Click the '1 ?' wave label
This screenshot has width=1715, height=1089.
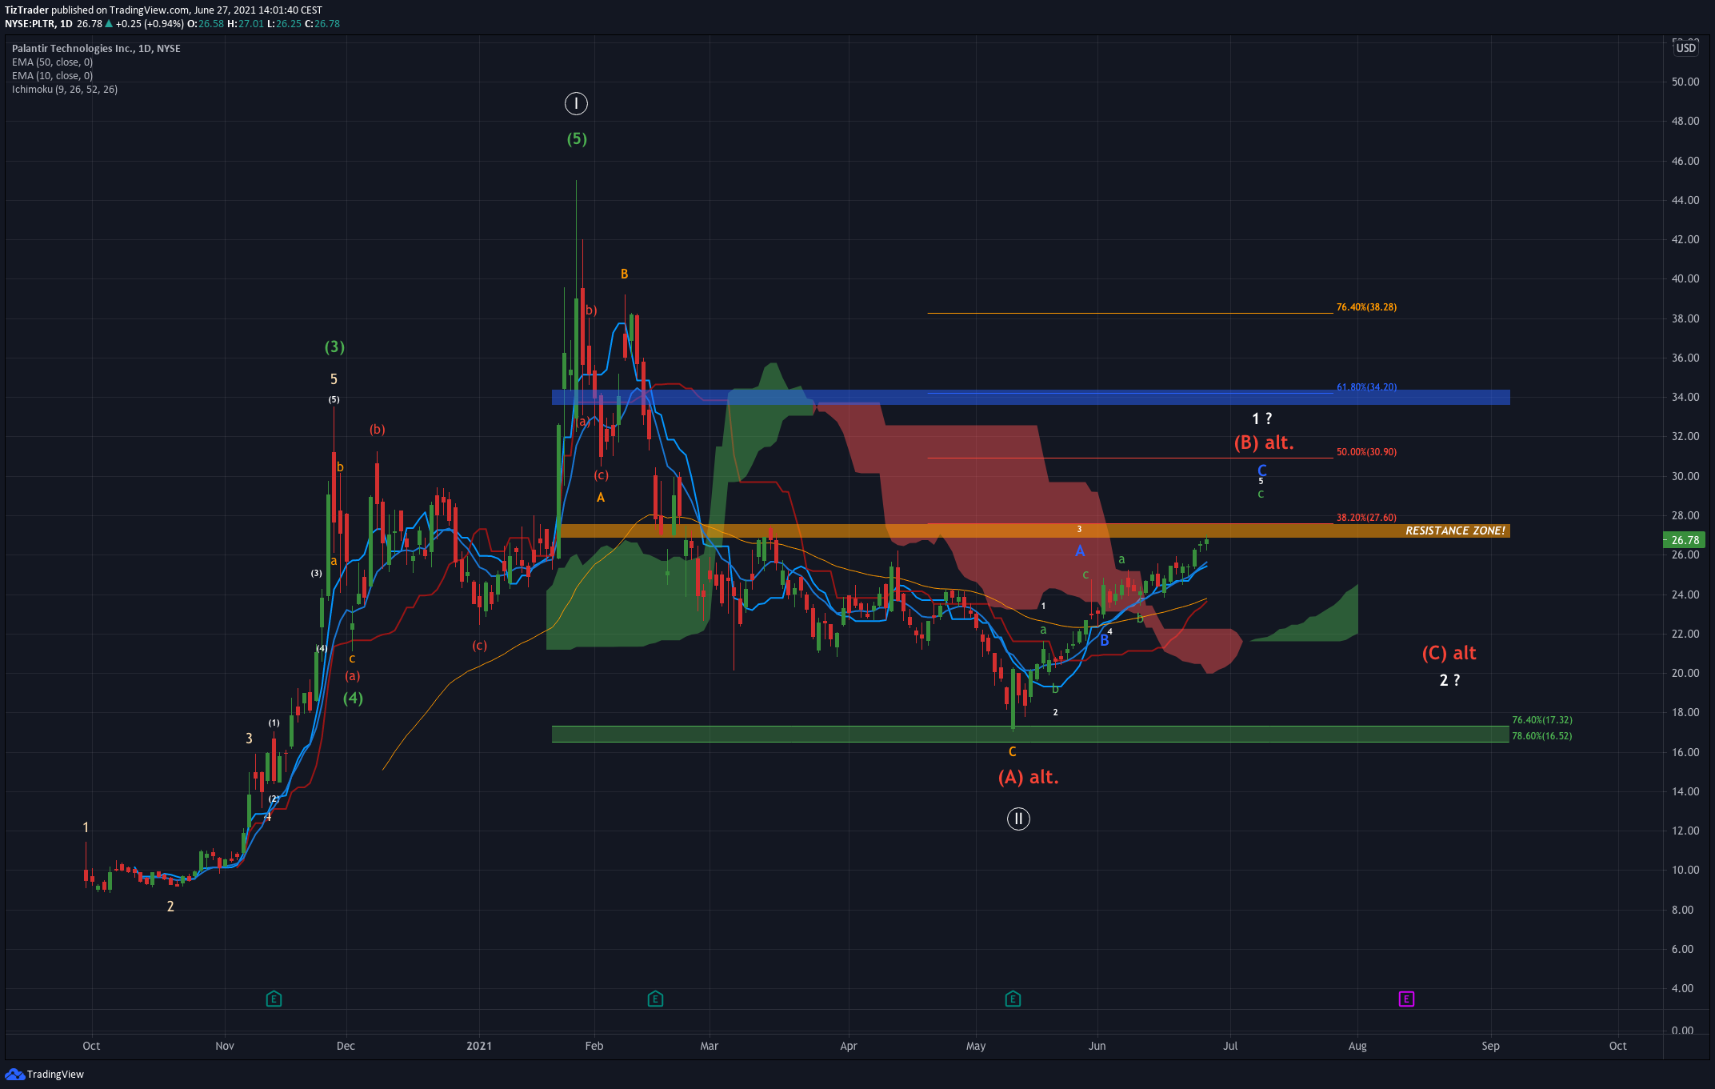(x=1261, y=418)
